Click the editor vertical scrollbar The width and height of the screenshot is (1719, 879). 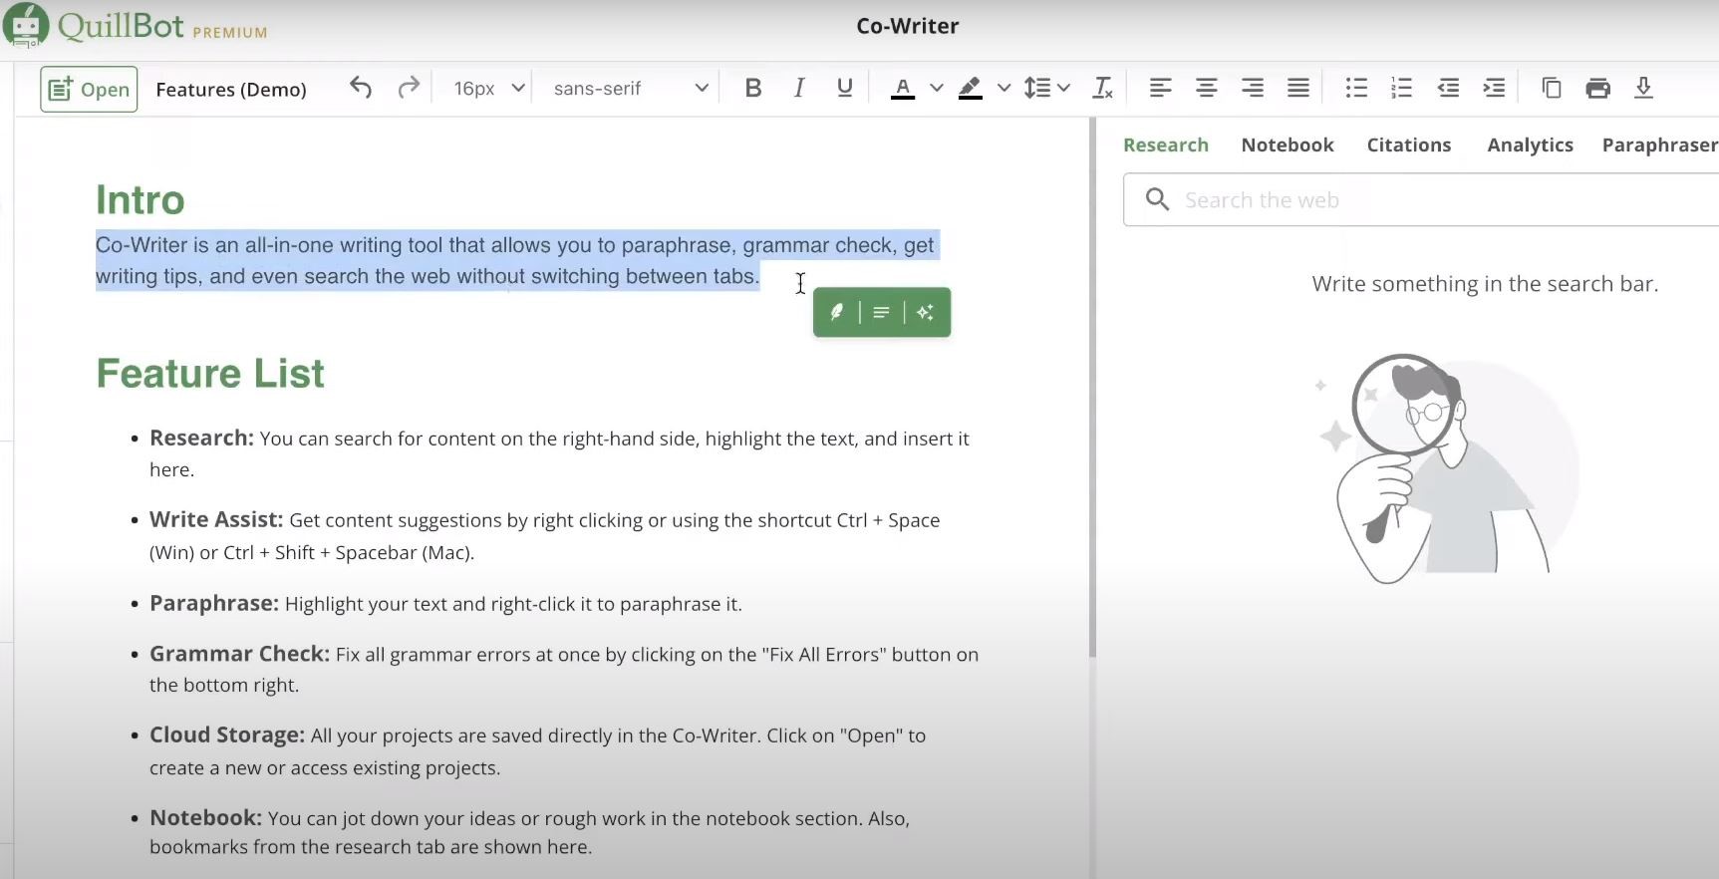(x=1092, y=389)
